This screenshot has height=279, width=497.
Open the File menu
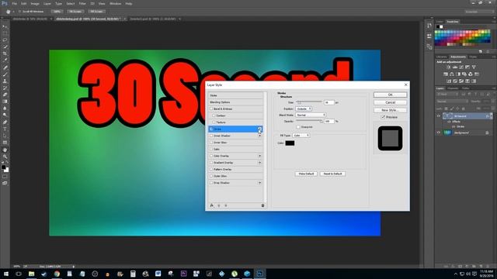(x=14, y=3)
